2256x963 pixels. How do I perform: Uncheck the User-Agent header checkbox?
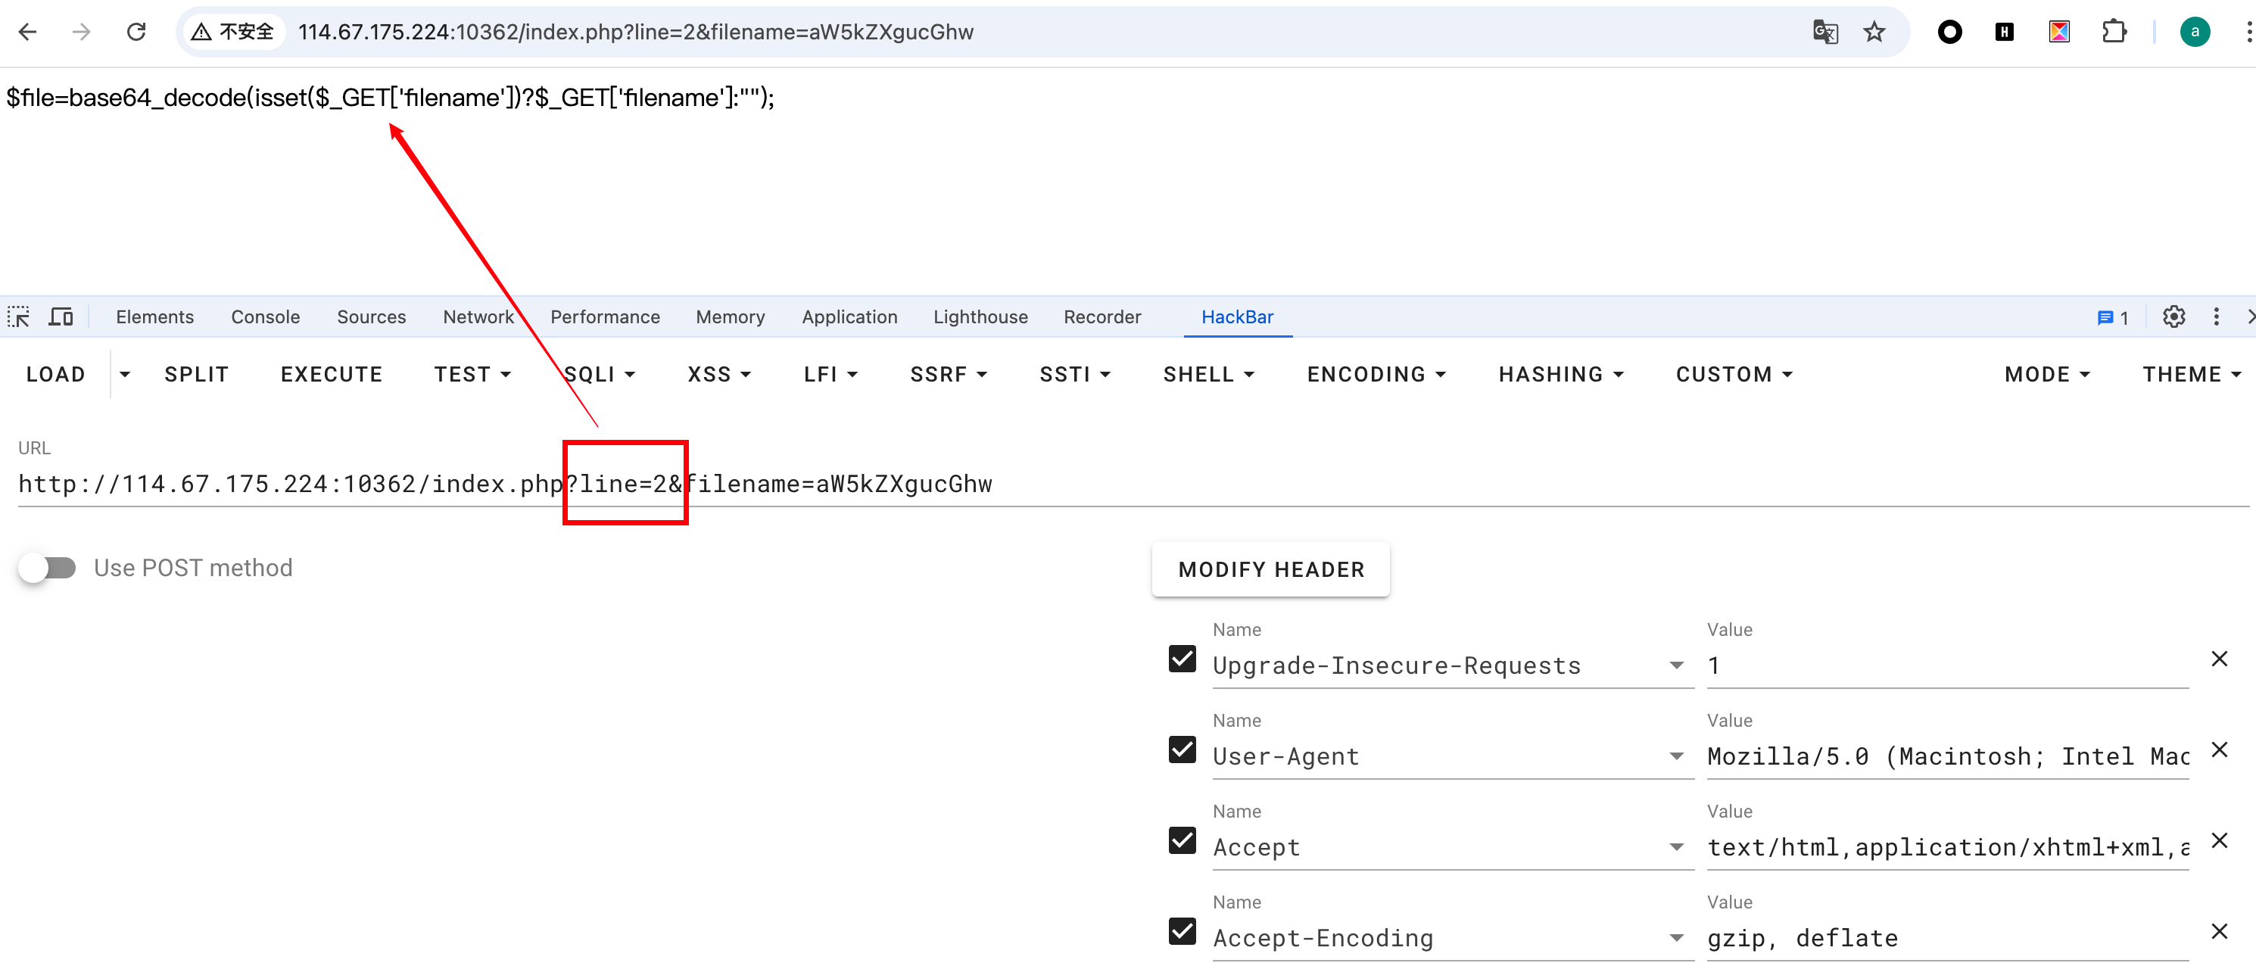[x=1182, y=750]
